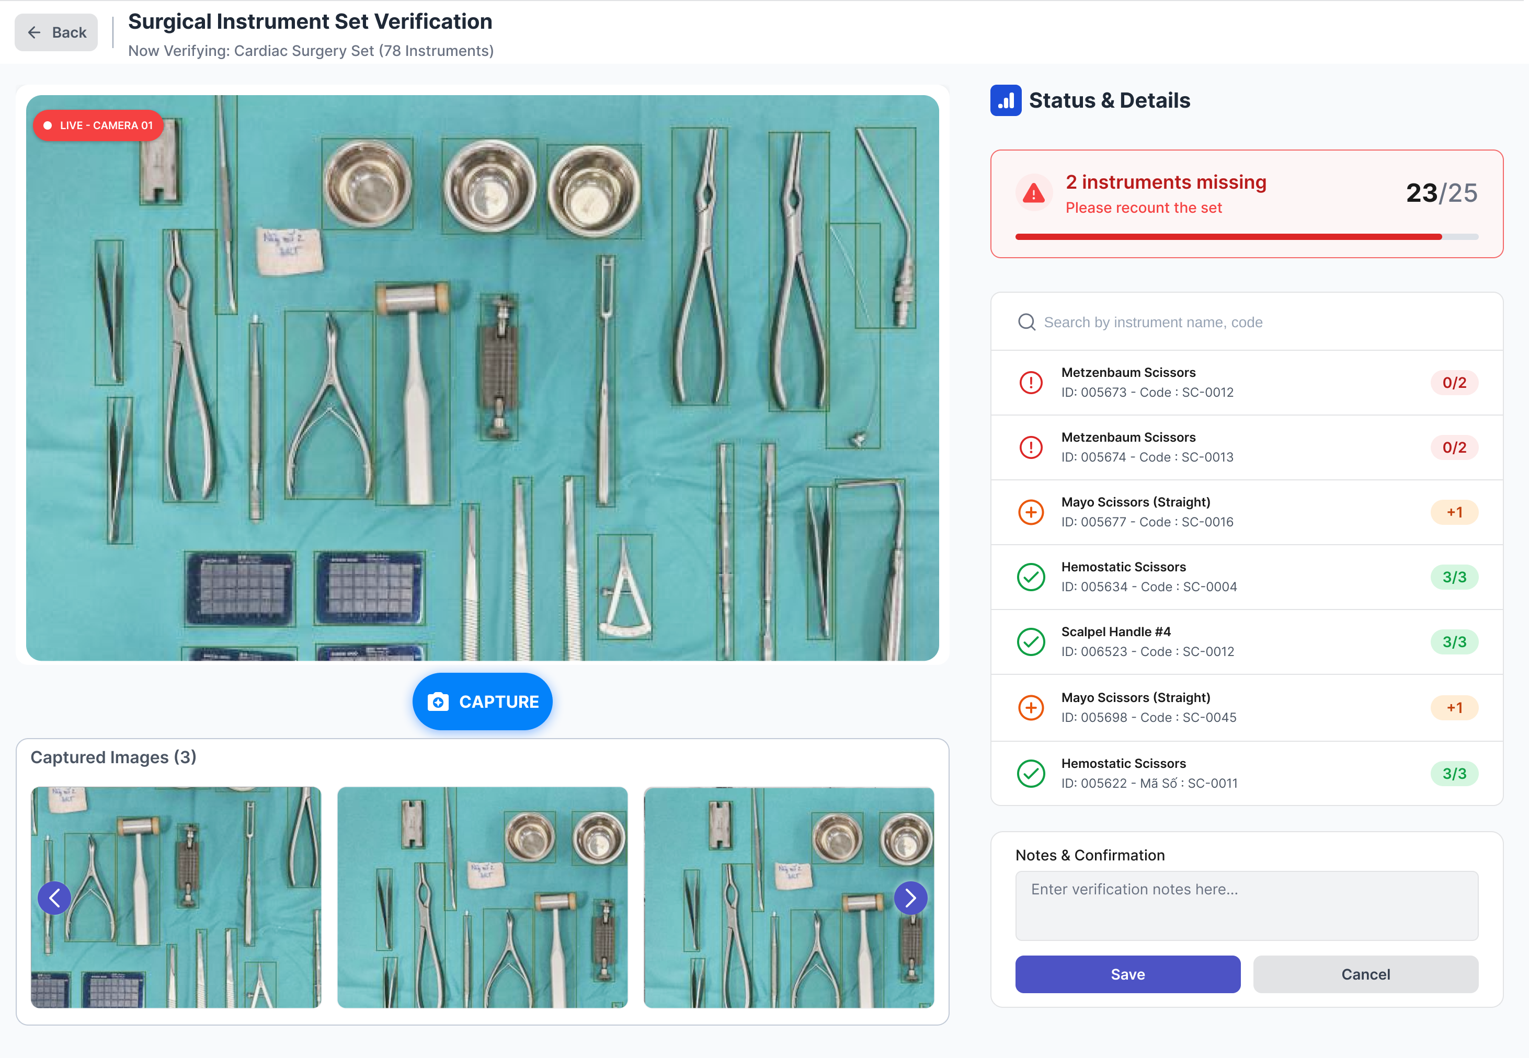This screenshot has width=1529, height=1058.
Task: Click '2 instruments missing' alert text
Action: [1166, 181]
